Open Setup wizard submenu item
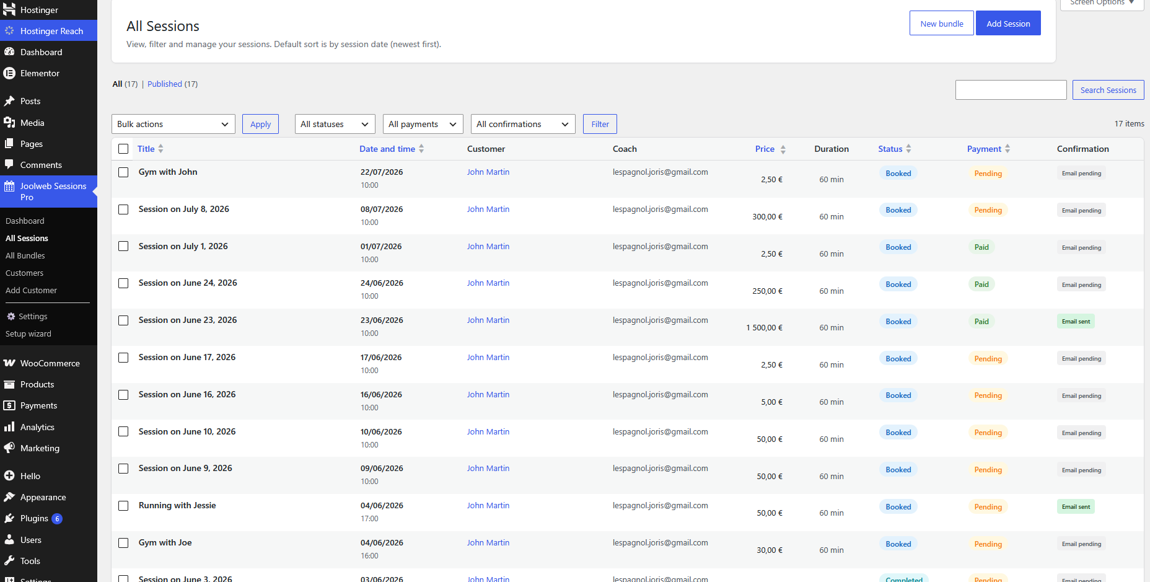Image resolution: width=1150 pixels, height=582 pixels. pyautogui.click(x=29, y=333)
